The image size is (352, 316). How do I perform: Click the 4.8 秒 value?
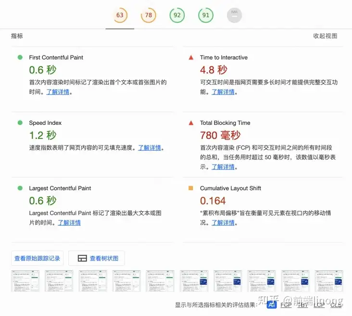tap(214, 70)
